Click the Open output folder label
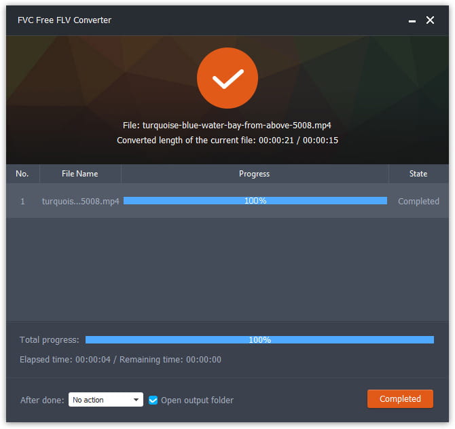 pyautogui.click(x=197, y=400)
